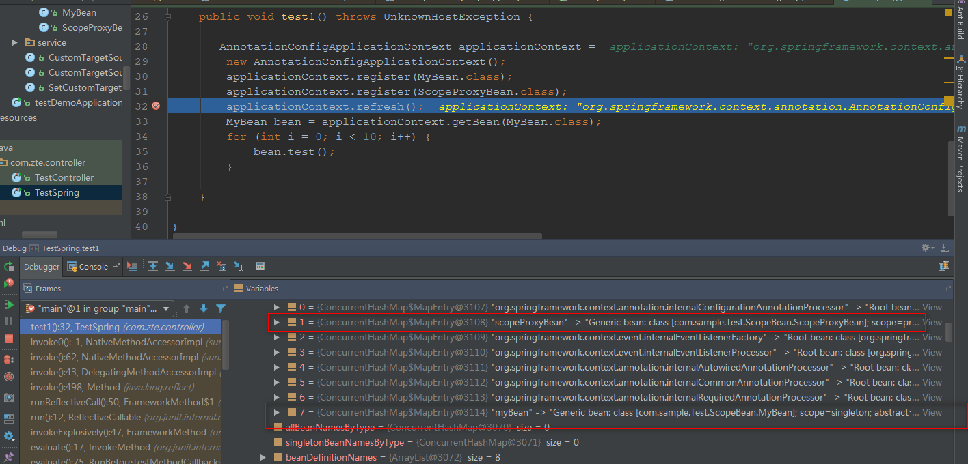Expand entry 3 internalEventListenerProcessor
Image resolution: width=968 pixels, height=464 pixels.
coord(277,353)
